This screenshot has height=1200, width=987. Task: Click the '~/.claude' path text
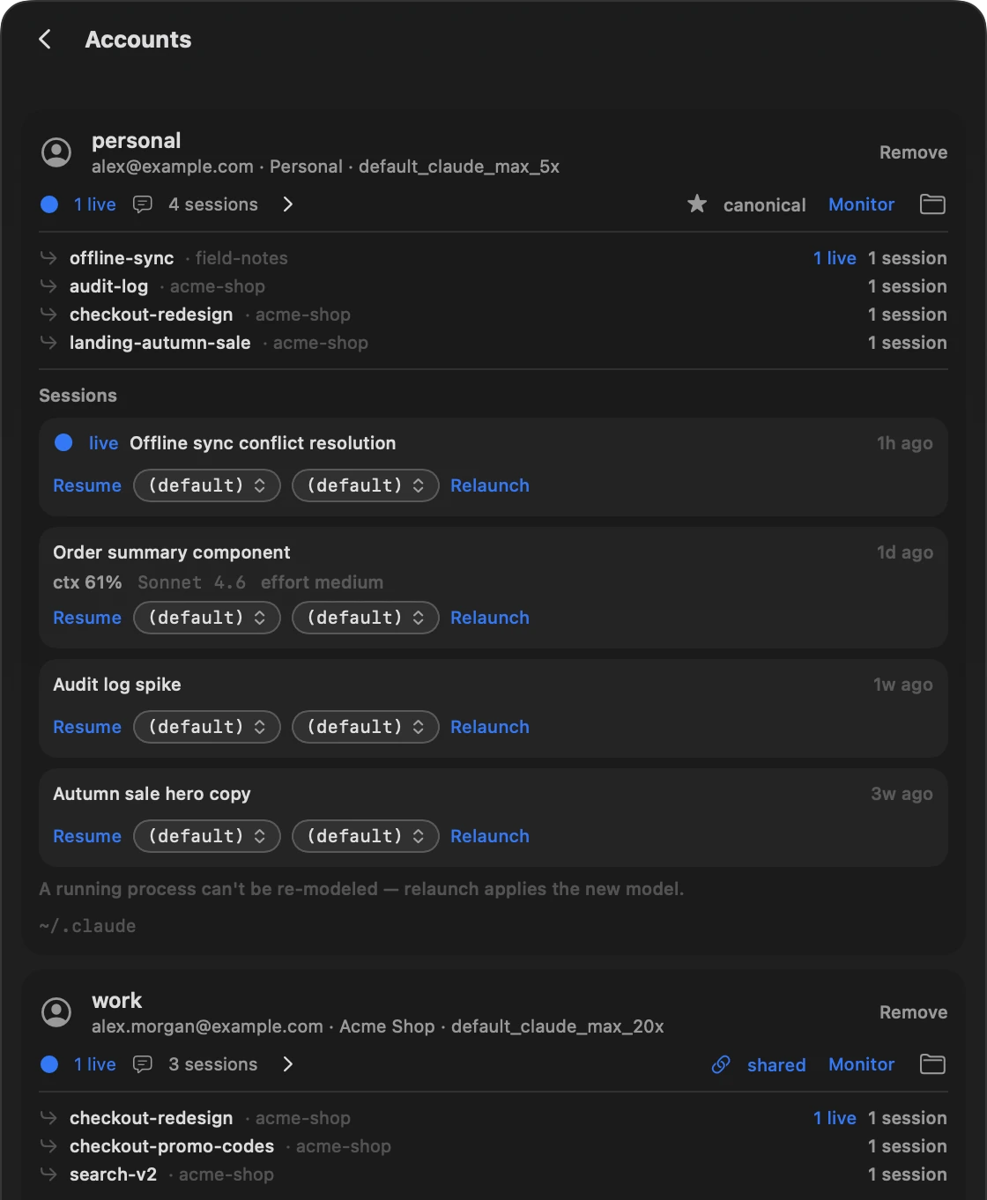87,925
